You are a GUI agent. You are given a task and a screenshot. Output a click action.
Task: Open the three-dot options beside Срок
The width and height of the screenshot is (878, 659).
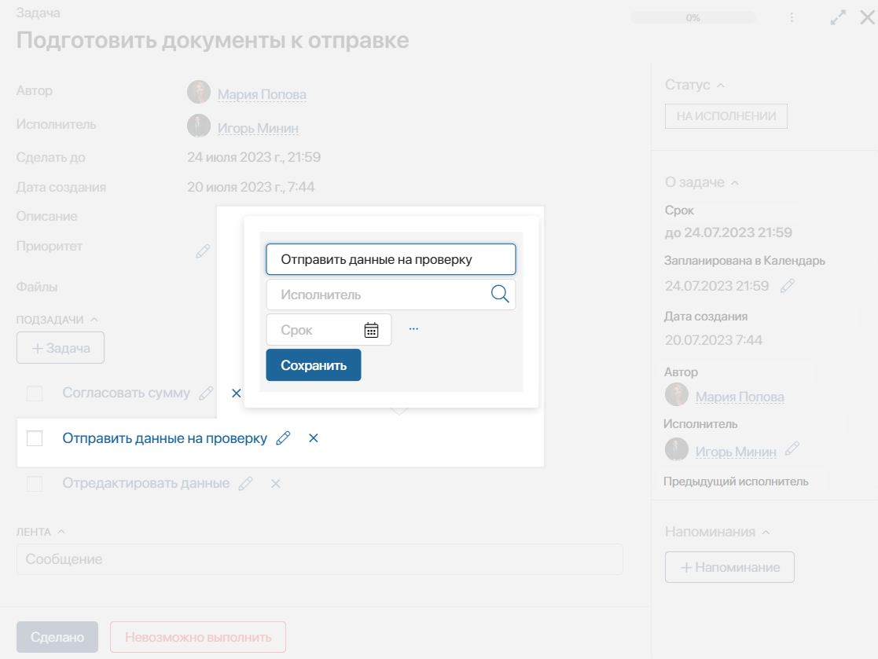413,329
